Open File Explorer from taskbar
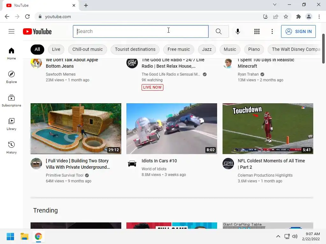 [x=24, y=236]
